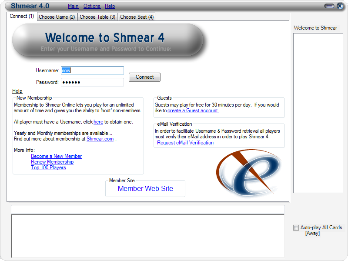Switch to the Connect (1) tab

click(x=22, y=16)
